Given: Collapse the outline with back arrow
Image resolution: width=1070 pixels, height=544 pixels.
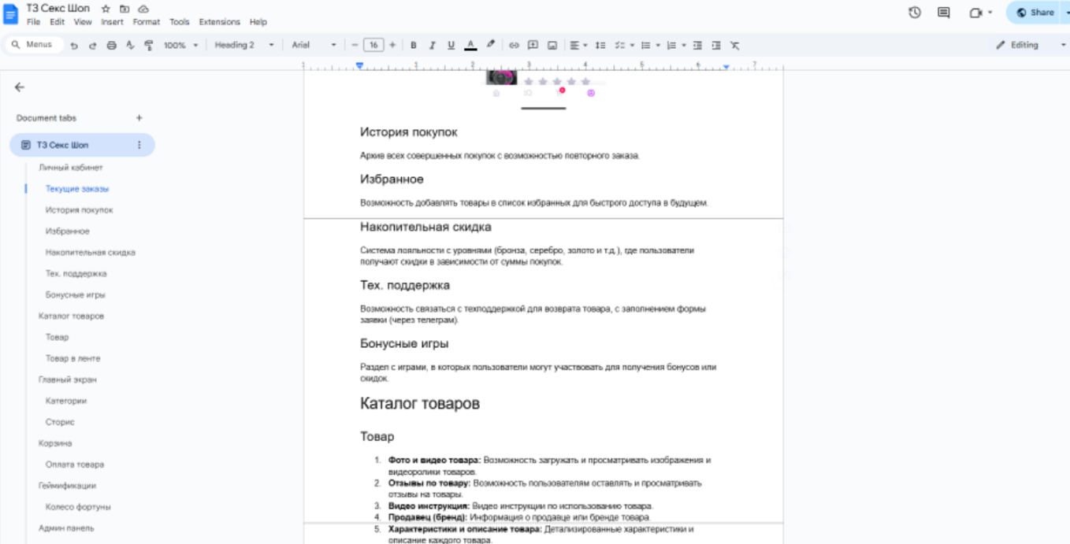Looking at the screenshot, I should (20, 87).
